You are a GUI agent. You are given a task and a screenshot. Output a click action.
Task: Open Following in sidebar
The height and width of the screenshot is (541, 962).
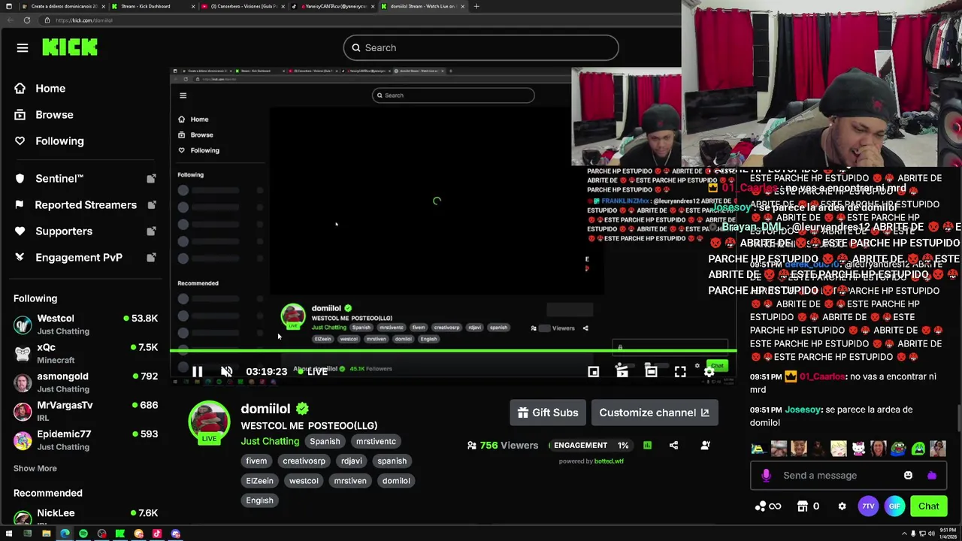tap(59, 141)
